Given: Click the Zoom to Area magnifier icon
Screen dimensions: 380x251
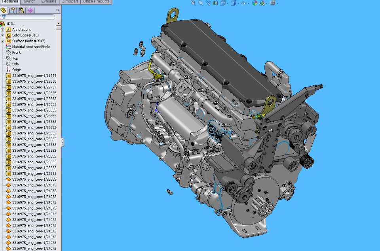Looking at the screenshot, I should coord(201,3).
